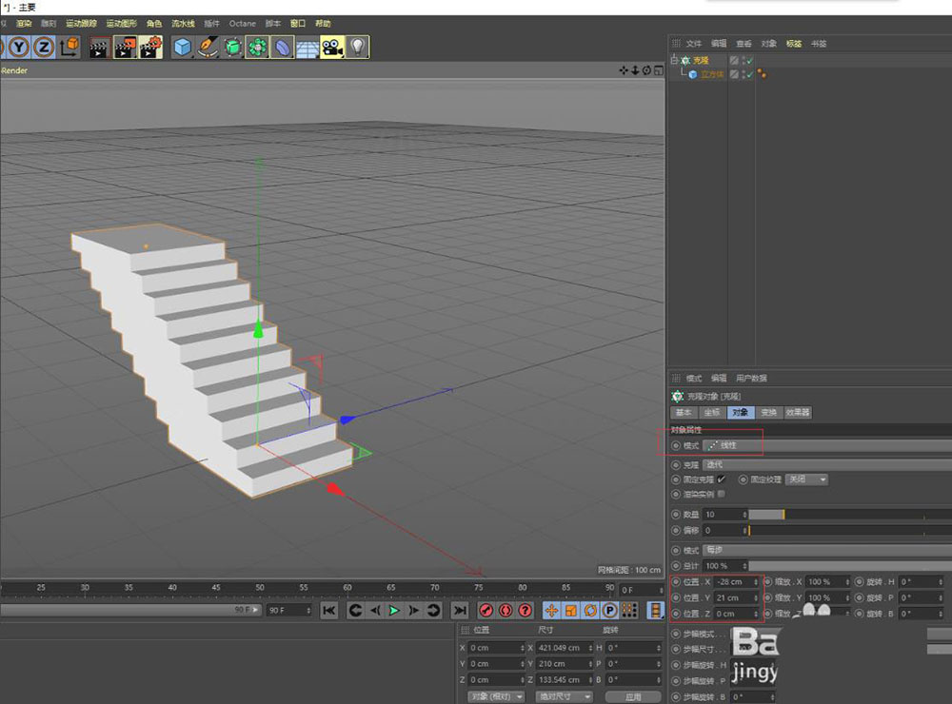This screenshot has width=952, height=704.
Task: Collapse the 克隆 object tree node
Action: pyautogui.click(x=674, y=60)
